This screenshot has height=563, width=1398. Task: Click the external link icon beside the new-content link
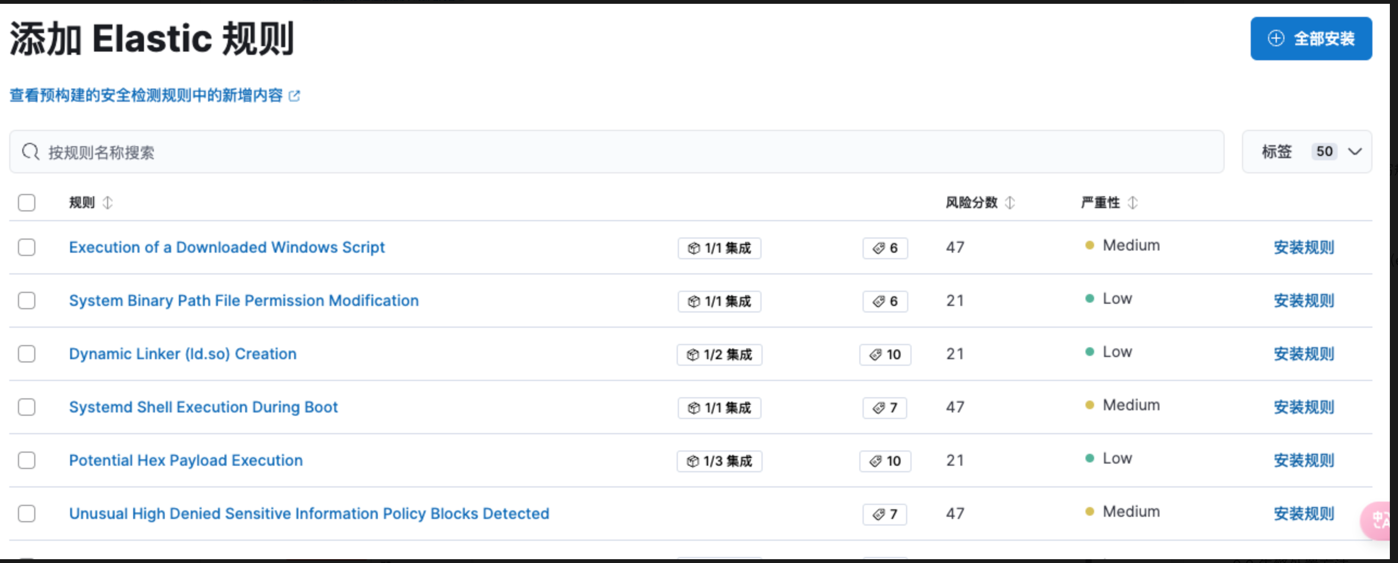pyautogui.click(x=294, y=96)
